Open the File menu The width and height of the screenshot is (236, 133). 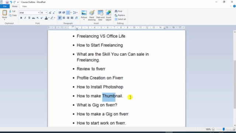point(5,6)
